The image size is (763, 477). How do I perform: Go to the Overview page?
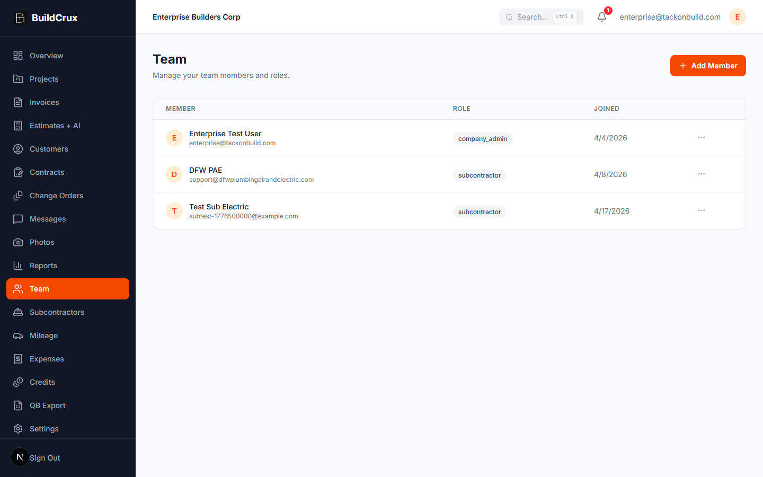[68, 56]
